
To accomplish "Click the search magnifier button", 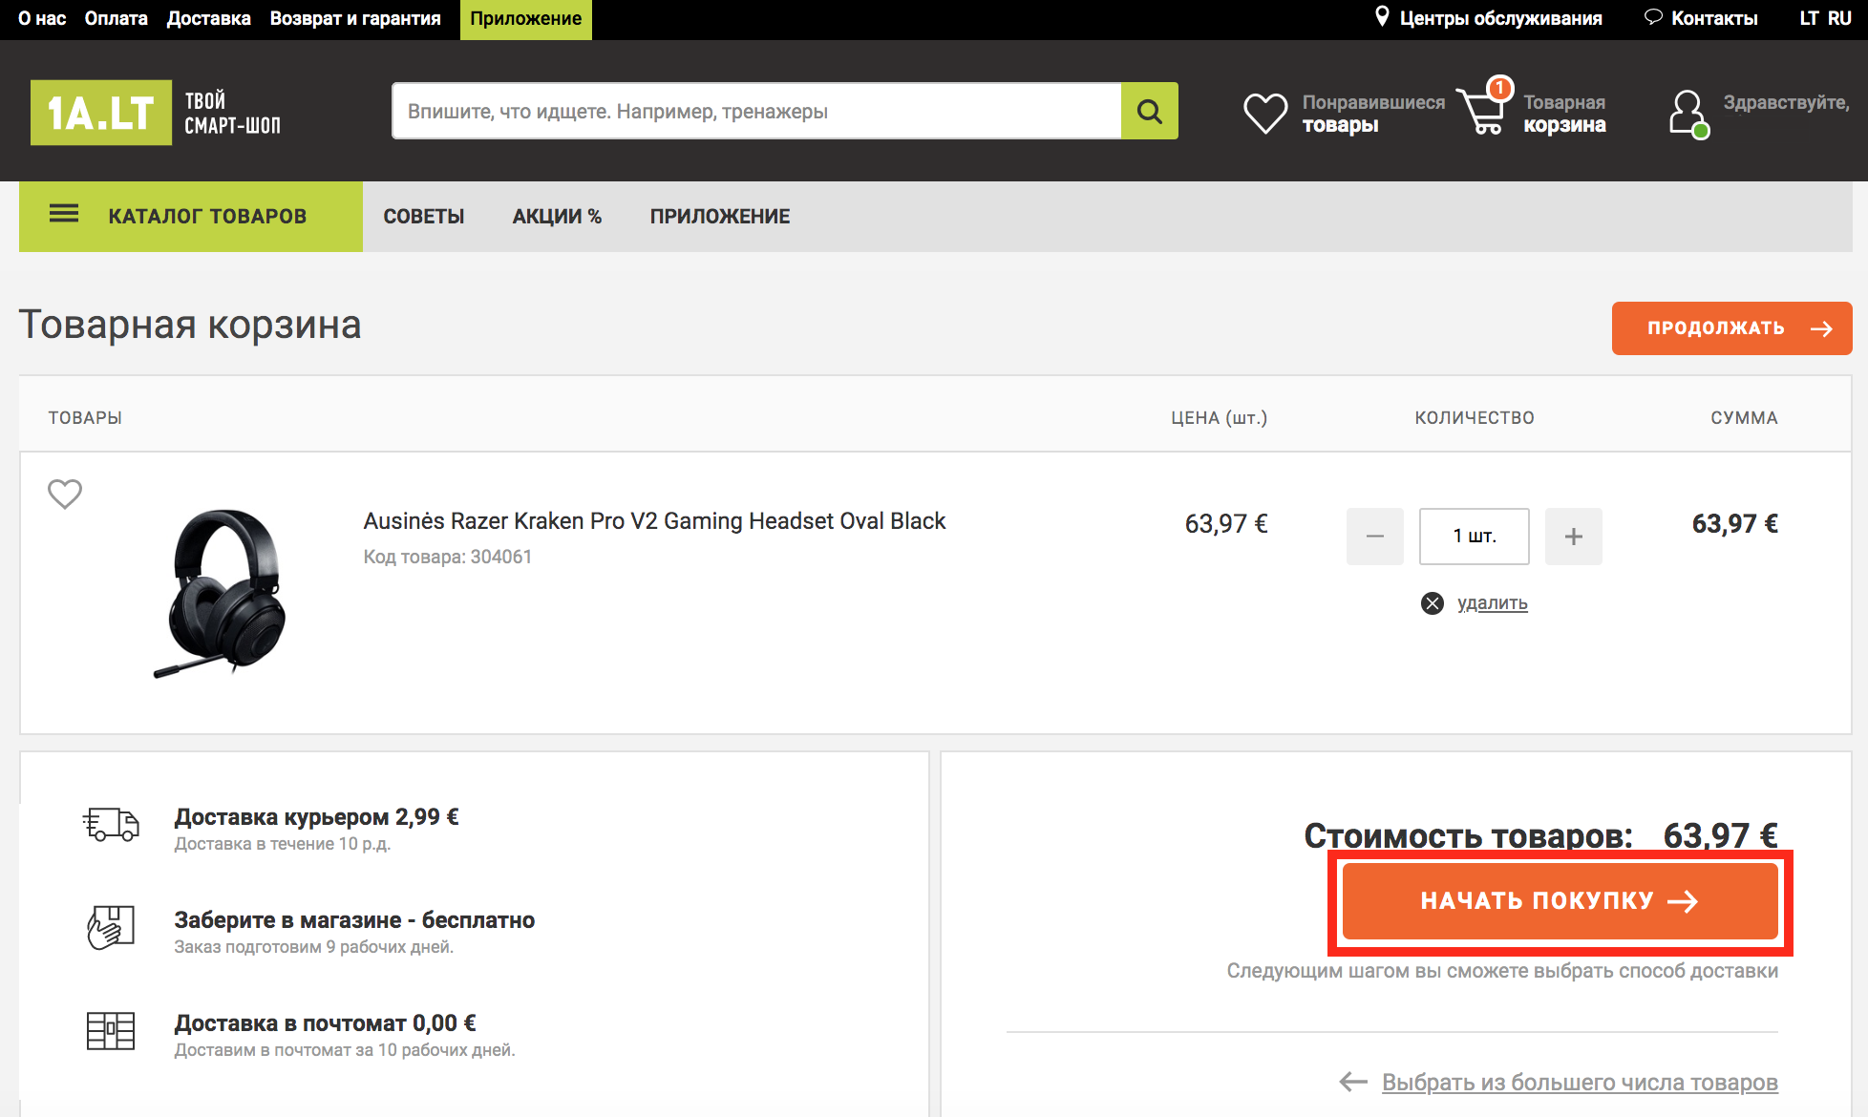I will click(1150, 112).
